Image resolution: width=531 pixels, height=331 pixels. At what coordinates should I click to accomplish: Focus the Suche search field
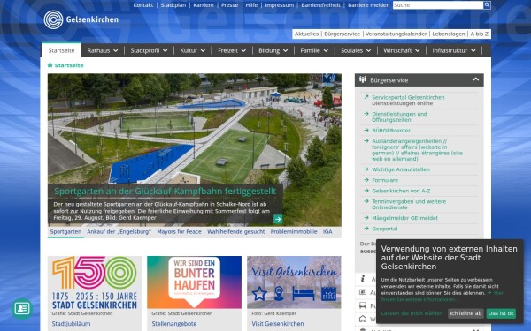438,5
